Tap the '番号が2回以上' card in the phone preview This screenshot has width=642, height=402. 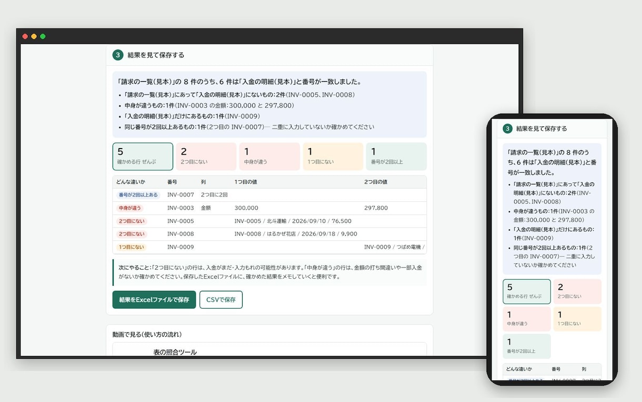click(527, 347)
